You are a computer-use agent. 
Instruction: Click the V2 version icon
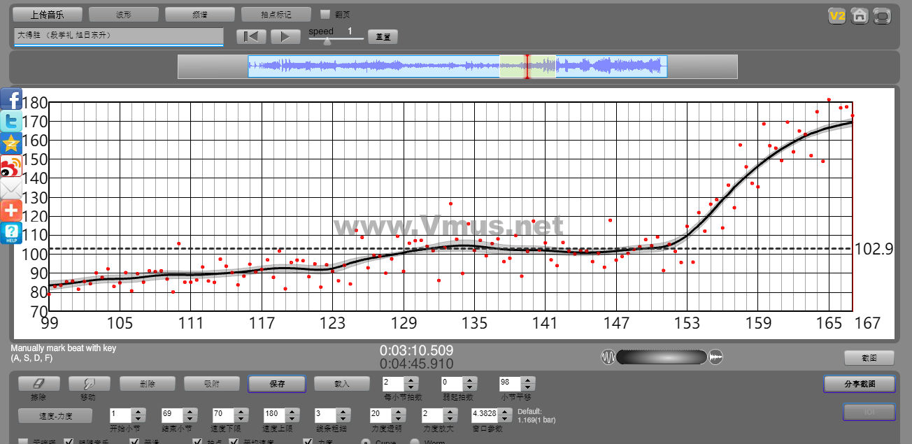(836, 15)
